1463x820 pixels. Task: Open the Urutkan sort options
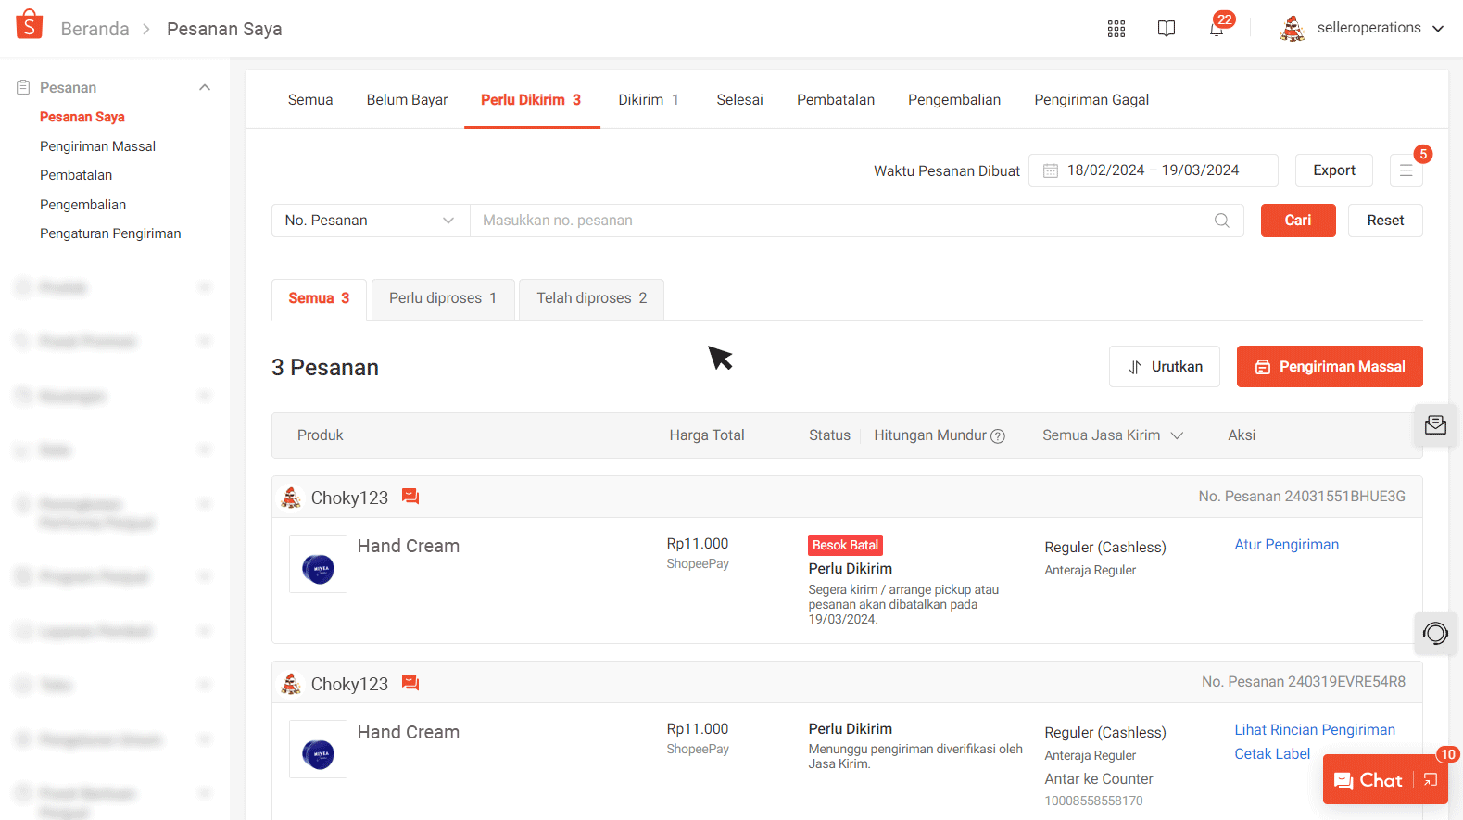(x=1165, y=367)
